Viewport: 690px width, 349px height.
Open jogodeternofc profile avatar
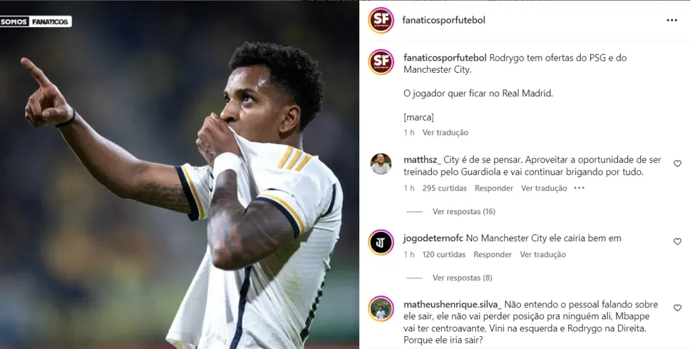[x=381, y=243]
